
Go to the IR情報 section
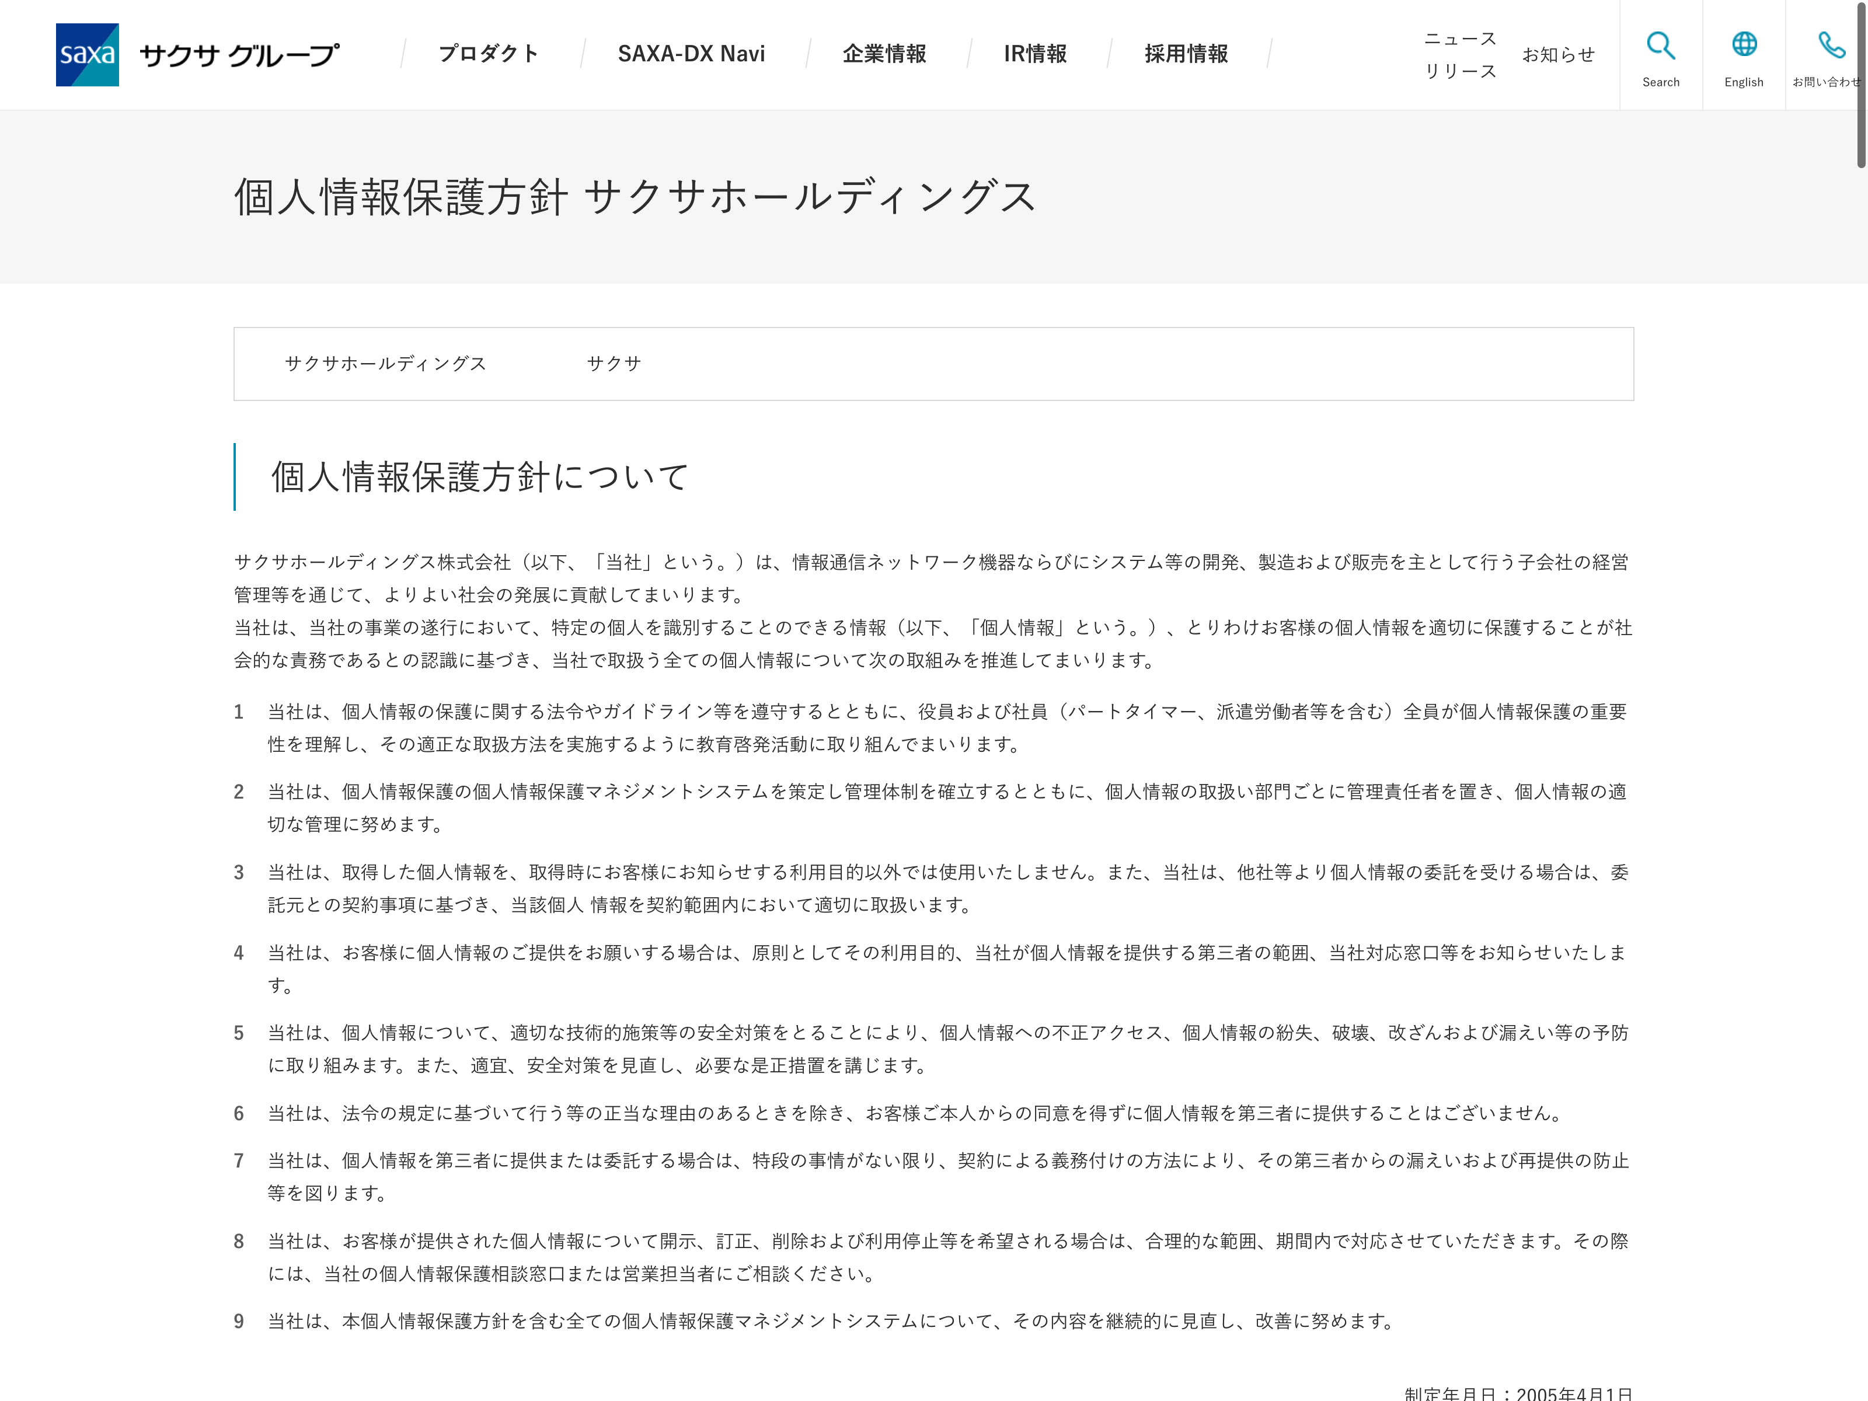click(1034, 54)
